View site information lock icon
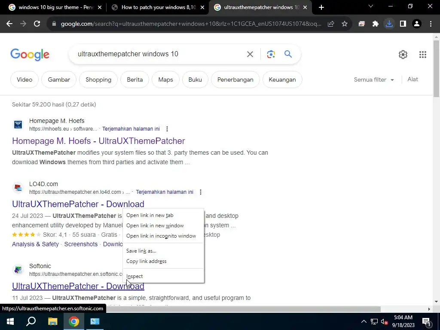This screenshot has width=440, height=330. 54,24
